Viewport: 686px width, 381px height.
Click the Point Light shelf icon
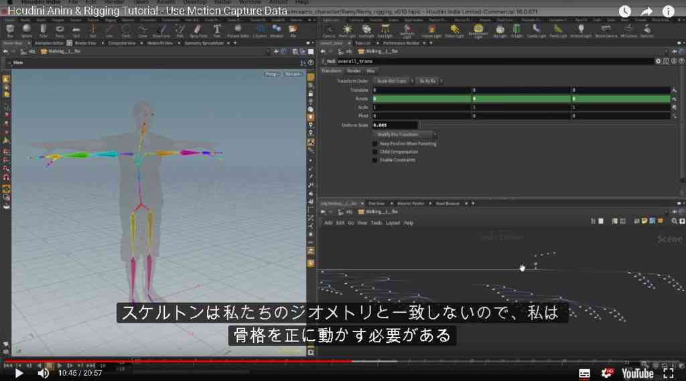[348, 30]
